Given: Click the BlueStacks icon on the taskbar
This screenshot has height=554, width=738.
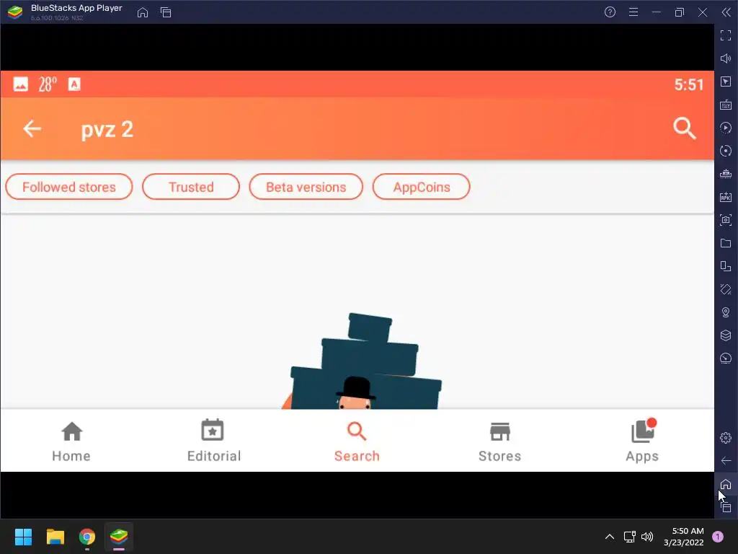Looking at the screenshot, I should click(x=119, y=537).
